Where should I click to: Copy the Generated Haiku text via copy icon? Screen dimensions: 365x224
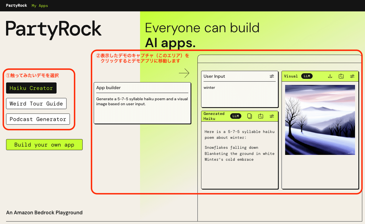[x=249, y=116]
